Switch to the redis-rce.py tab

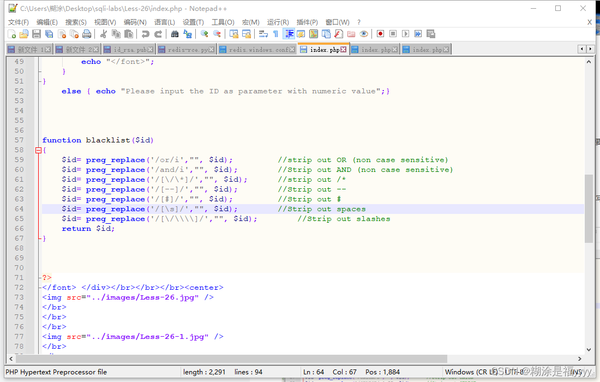click(x=188, y=50)
